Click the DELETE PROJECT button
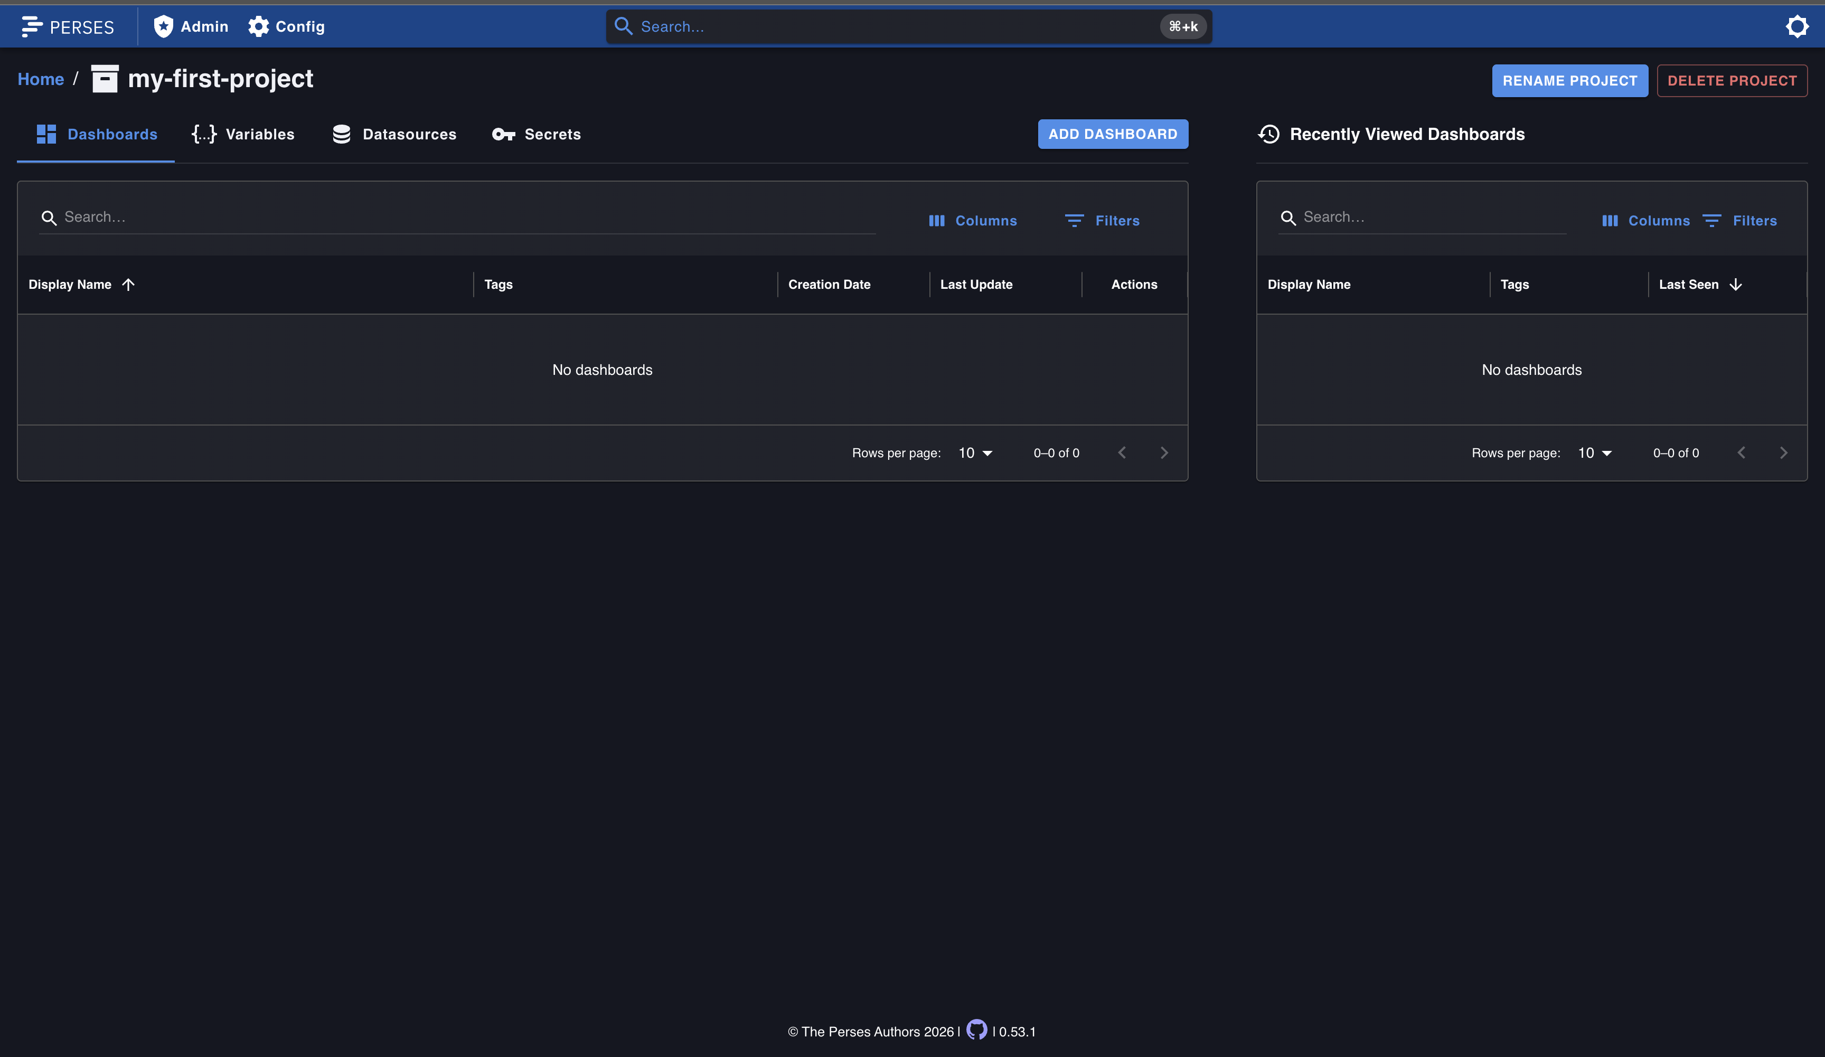 1732,80
